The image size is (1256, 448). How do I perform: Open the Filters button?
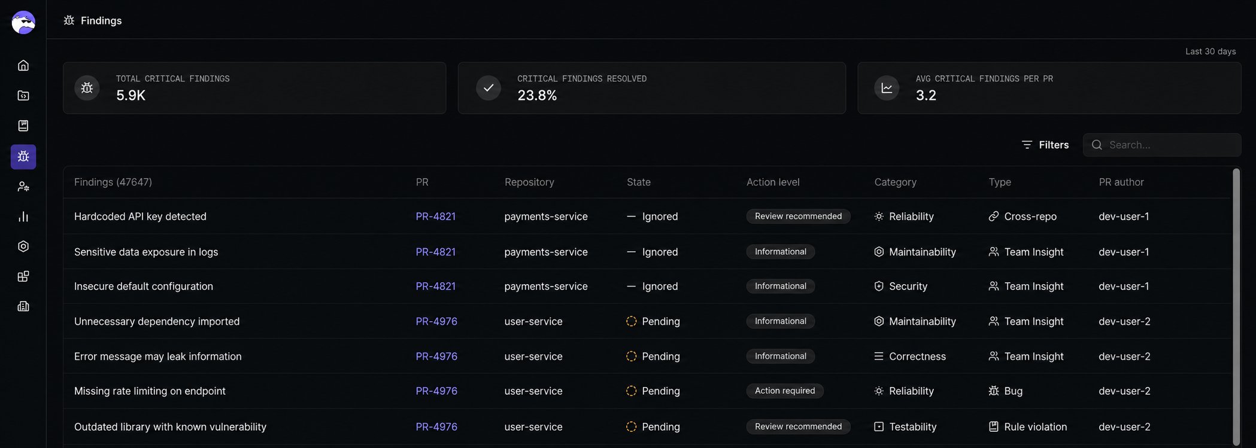click(1045, 145)
